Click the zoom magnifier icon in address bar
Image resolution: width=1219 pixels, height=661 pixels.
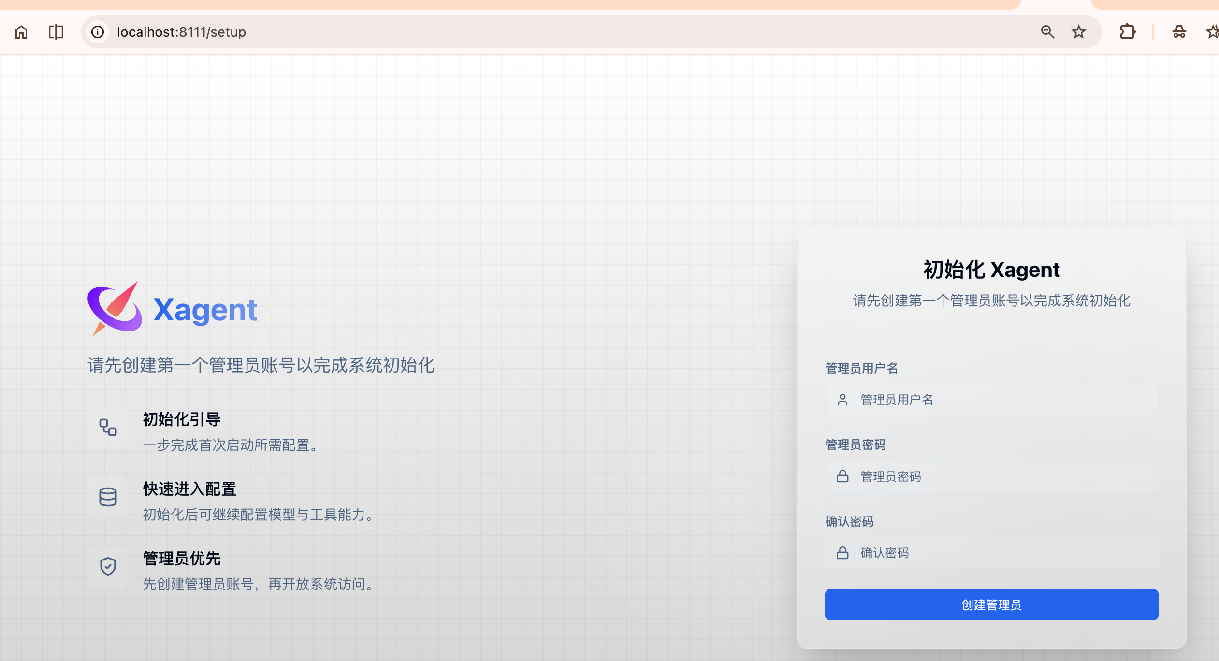(1047, 32)
